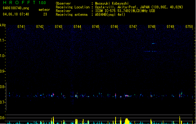196x124 pixels.
Task: Click the meteor count value 23
Action: pyautogui.click(x=45, y=14)
